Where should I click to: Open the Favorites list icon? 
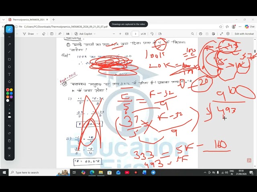pyautogui.click(x=227, y=27)
